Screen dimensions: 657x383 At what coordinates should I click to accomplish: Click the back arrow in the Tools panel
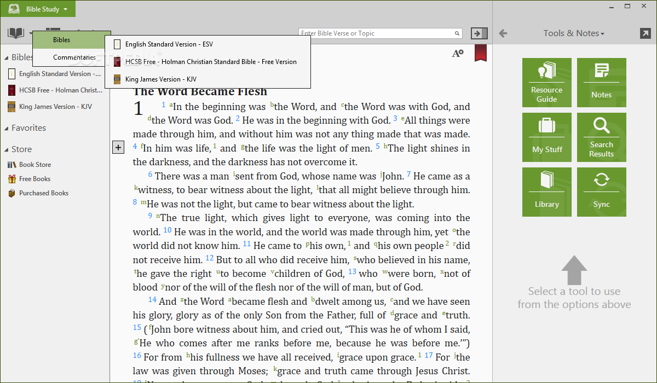click(503, 33)
